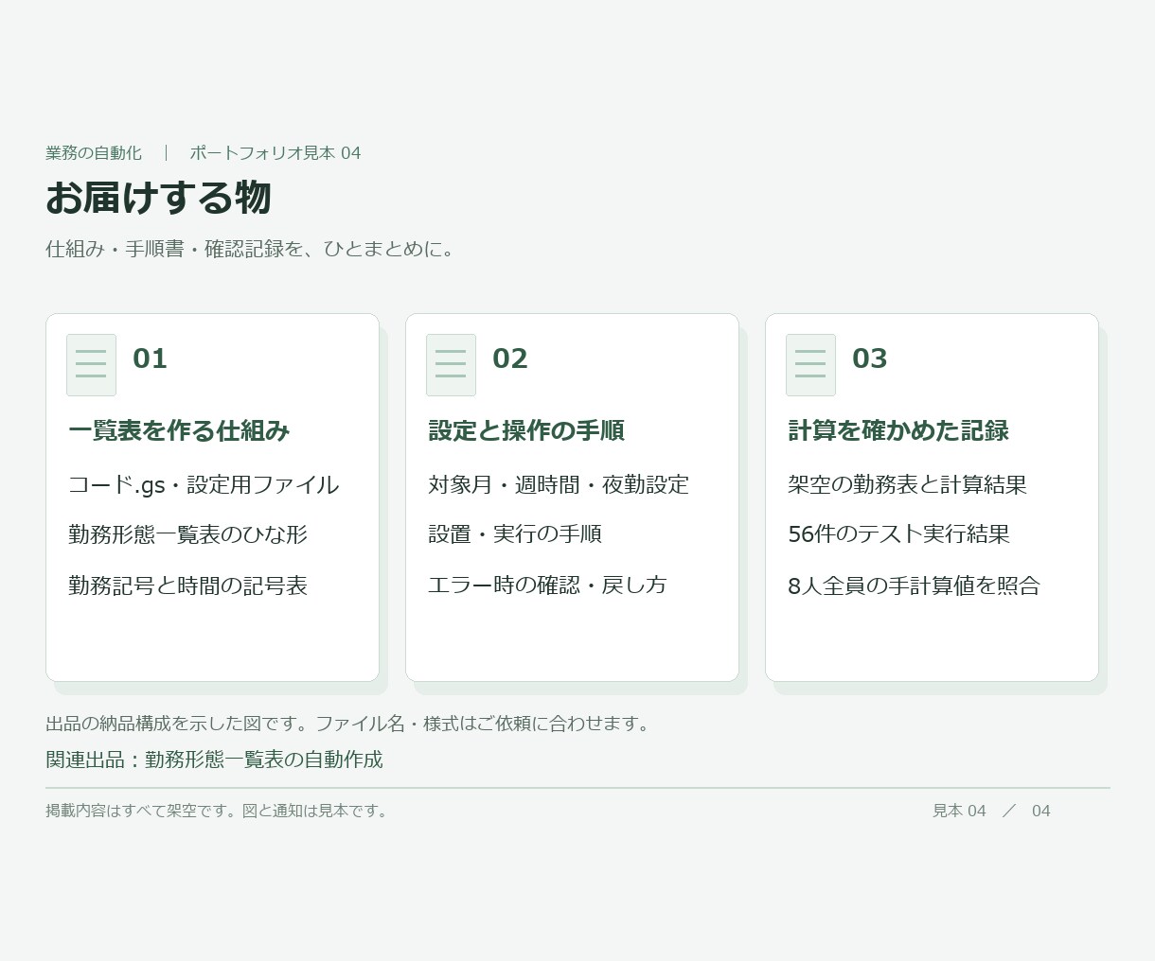Viewport: 1155px width, 961px height.
Task: Select the line 勤務記号と時間の記号表
Action: pyautogui.click(x=187, y=585)
